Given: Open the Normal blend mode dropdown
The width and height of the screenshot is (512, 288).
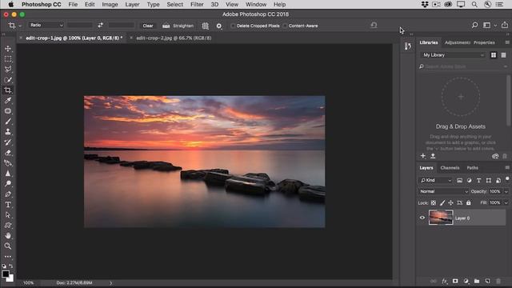Looking at the screenshot, I should coord(443,191).
